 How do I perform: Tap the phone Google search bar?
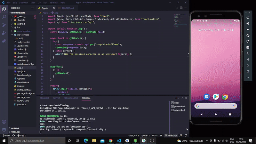(215, 106)
